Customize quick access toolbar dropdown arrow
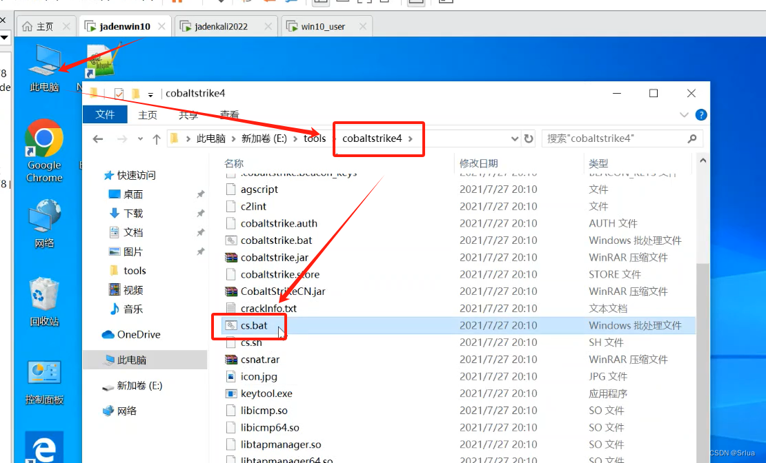Image resolution: width=766 pixels, height=463 pixels. [150, 94]
